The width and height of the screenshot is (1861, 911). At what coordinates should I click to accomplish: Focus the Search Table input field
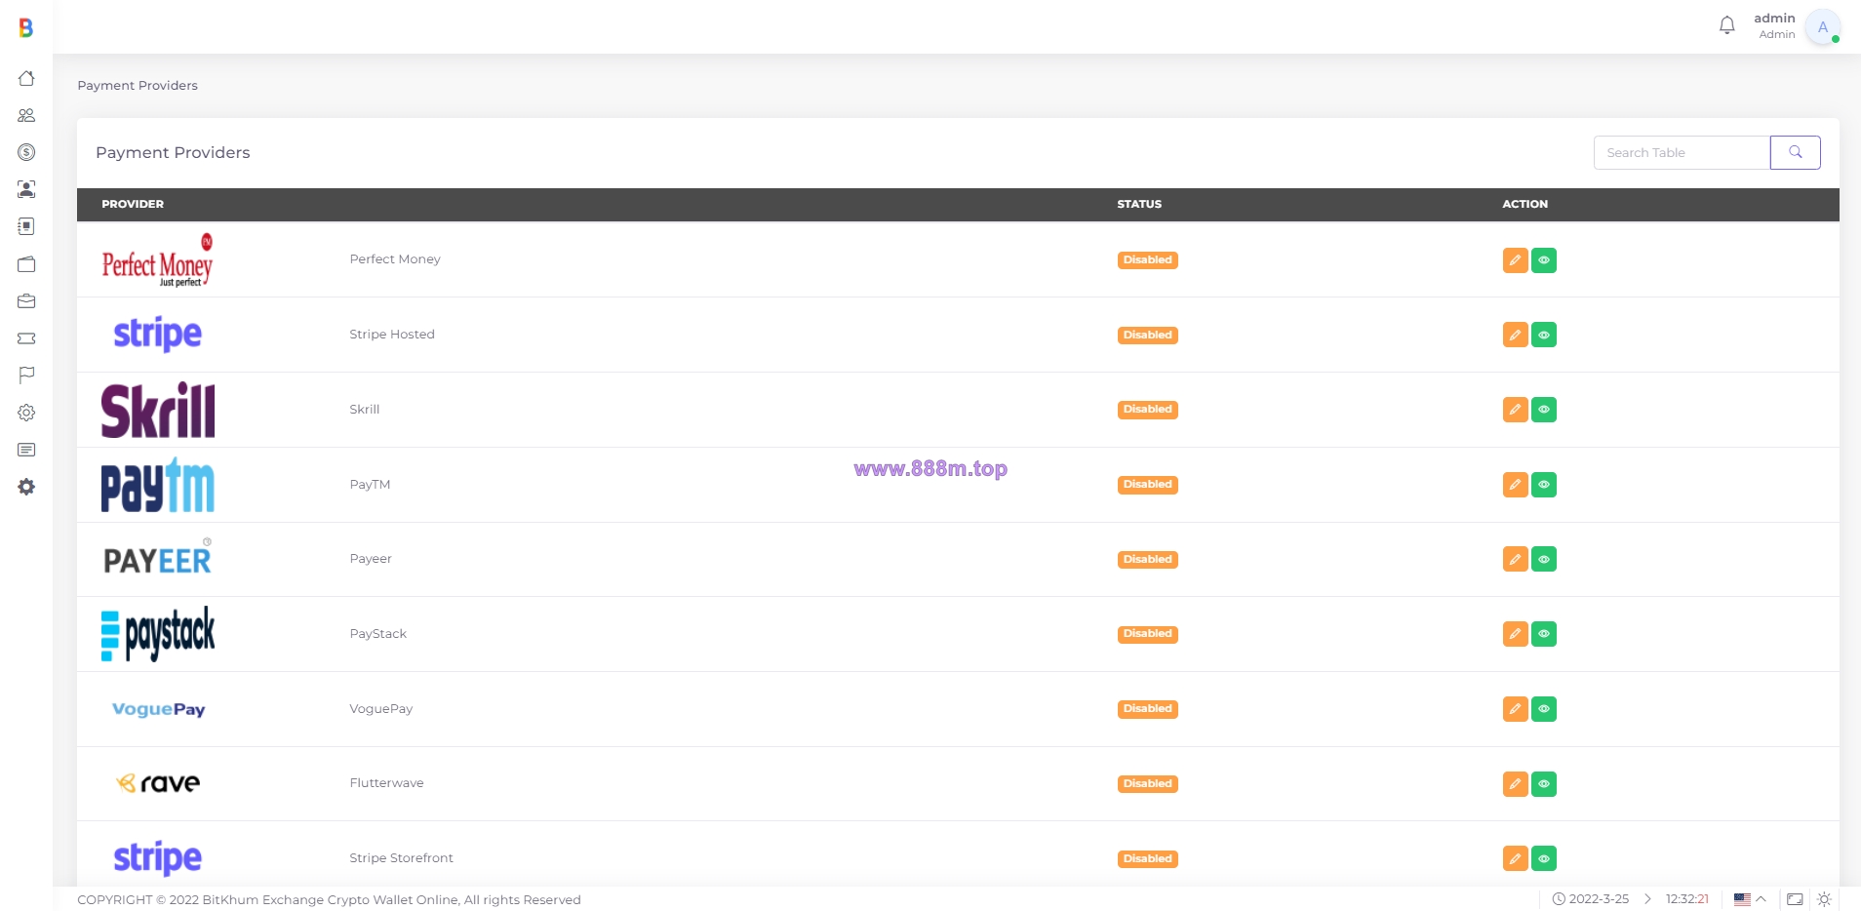(1682, 152)
